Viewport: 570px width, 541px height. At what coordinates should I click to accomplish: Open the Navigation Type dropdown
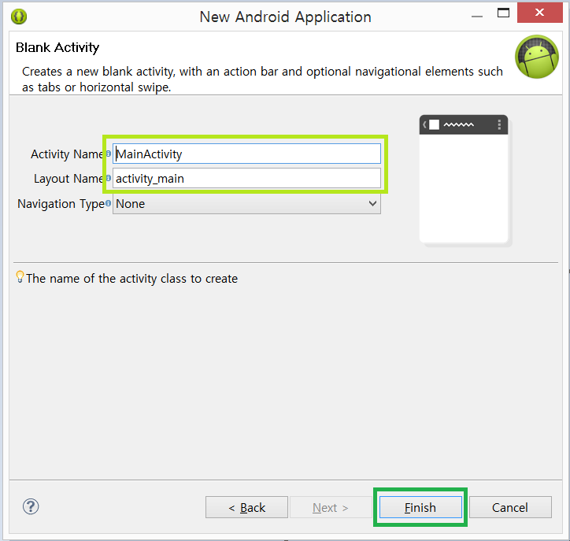click(247, 204)
